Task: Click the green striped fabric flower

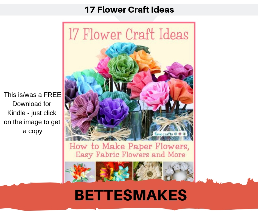Action: coord(123,68)
